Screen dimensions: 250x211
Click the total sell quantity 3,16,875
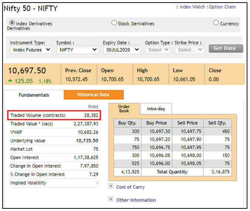[220, 172]
